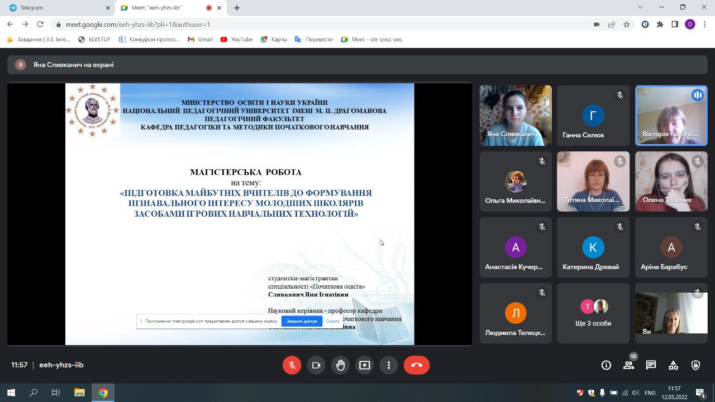Toggle the camera button
Image resolution: width=715 pixels, height=402 pixels.
(316, 365)
